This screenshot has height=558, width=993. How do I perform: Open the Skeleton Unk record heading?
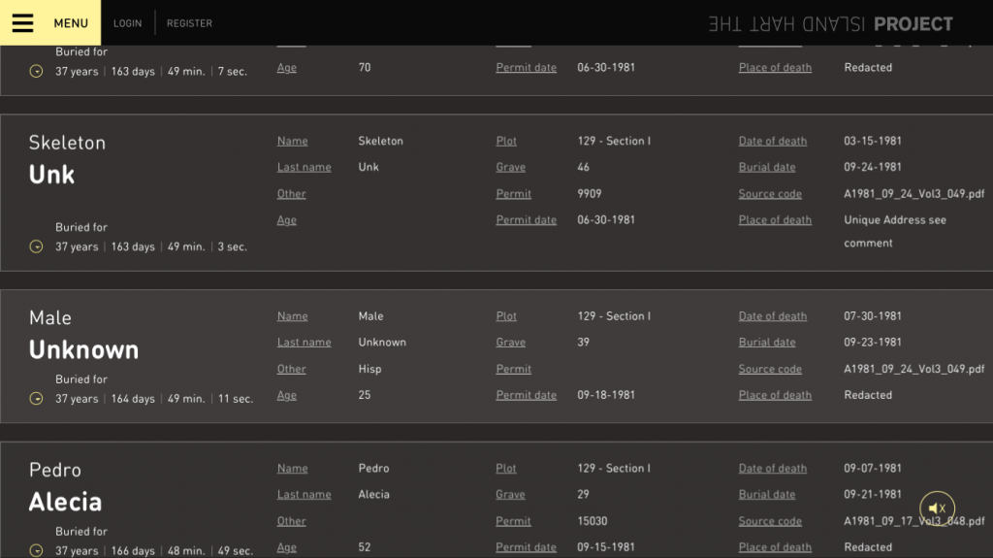(x=67, y=160)
